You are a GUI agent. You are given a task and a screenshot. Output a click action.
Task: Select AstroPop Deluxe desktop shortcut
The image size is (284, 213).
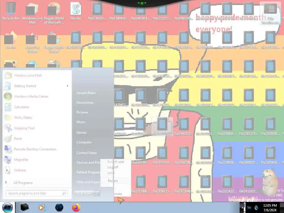[x=32, y=42]
